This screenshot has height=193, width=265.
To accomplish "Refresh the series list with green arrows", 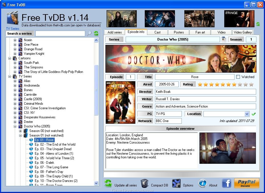I will tap(96, 33).
